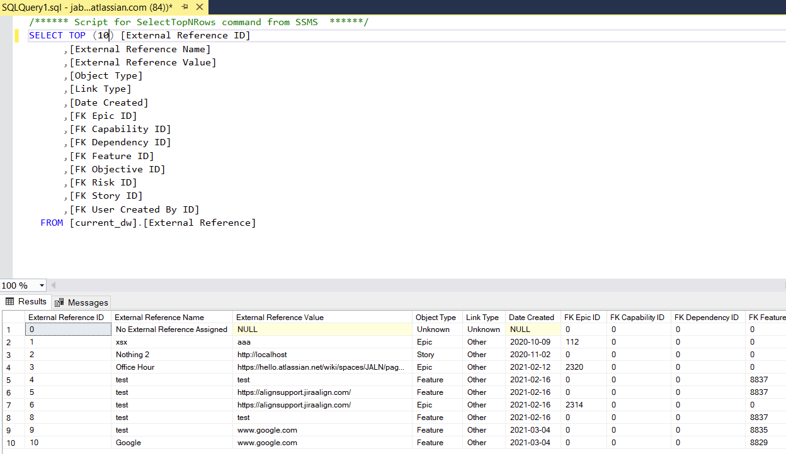Click the Object Type column header
This screenshot has width=786, height=454.
pos(438,317)
